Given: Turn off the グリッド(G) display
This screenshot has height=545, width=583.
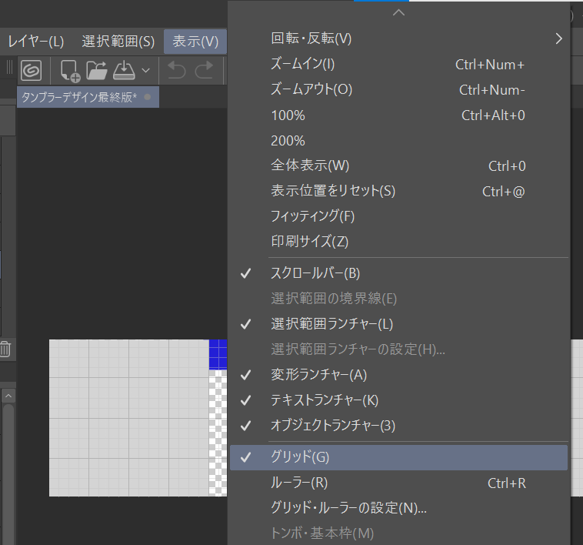Looking at the screenshot, I should (398, 457).
